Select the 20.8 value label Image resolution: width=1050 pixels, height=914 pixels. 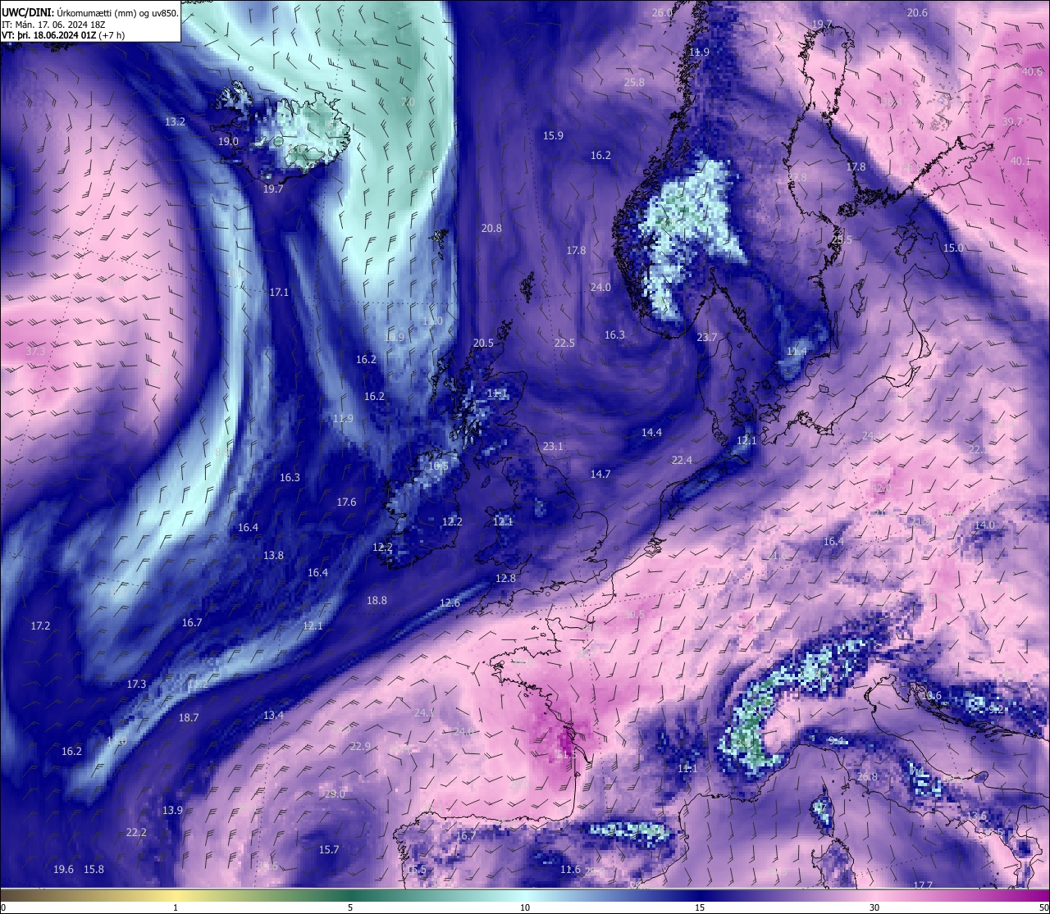[491, 228]
